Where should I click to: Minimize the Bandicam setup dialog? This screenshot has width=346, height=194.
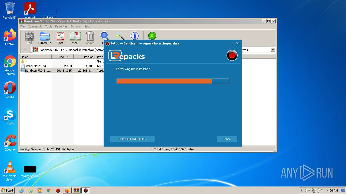(232, 43)
